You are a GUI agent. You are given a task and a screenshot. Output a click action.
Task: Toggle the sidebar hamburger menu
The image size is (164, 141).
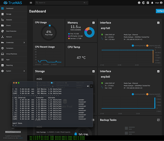coord(31,3)
